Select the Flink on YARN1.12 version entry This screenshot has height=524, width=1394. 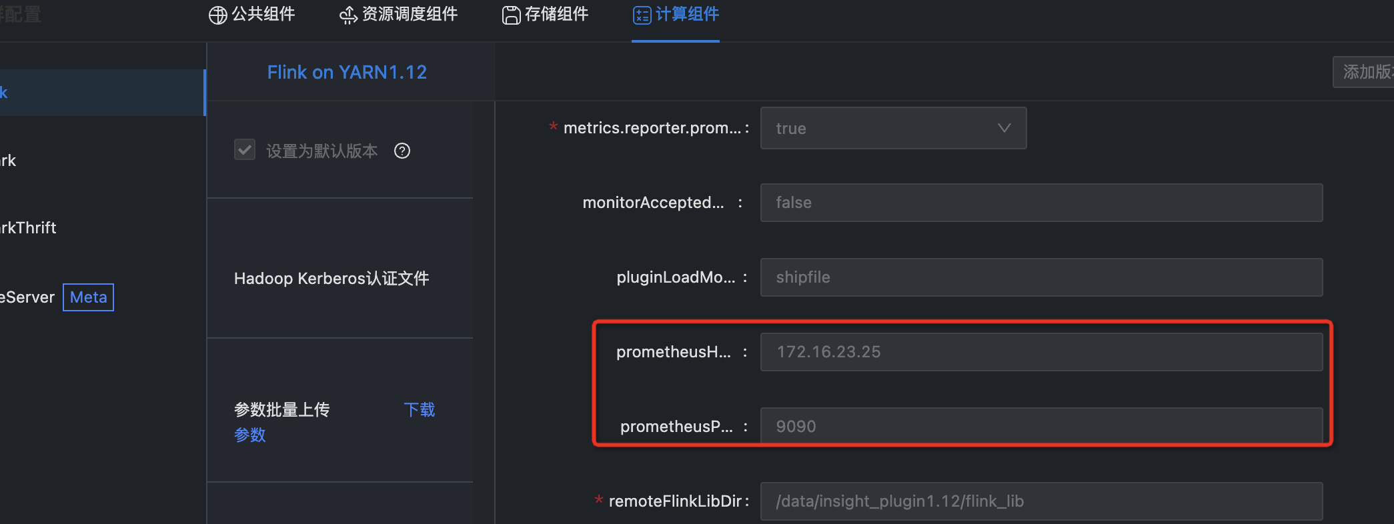click(x=347, y=71)
